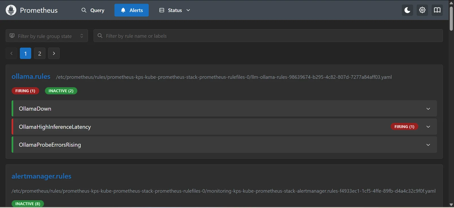The height and width of the screenshot is (208, 454).
Task: Expand the OllamaProbeErrorsRising alert rule
Action: pyautogui.click(x=224, y=145)
